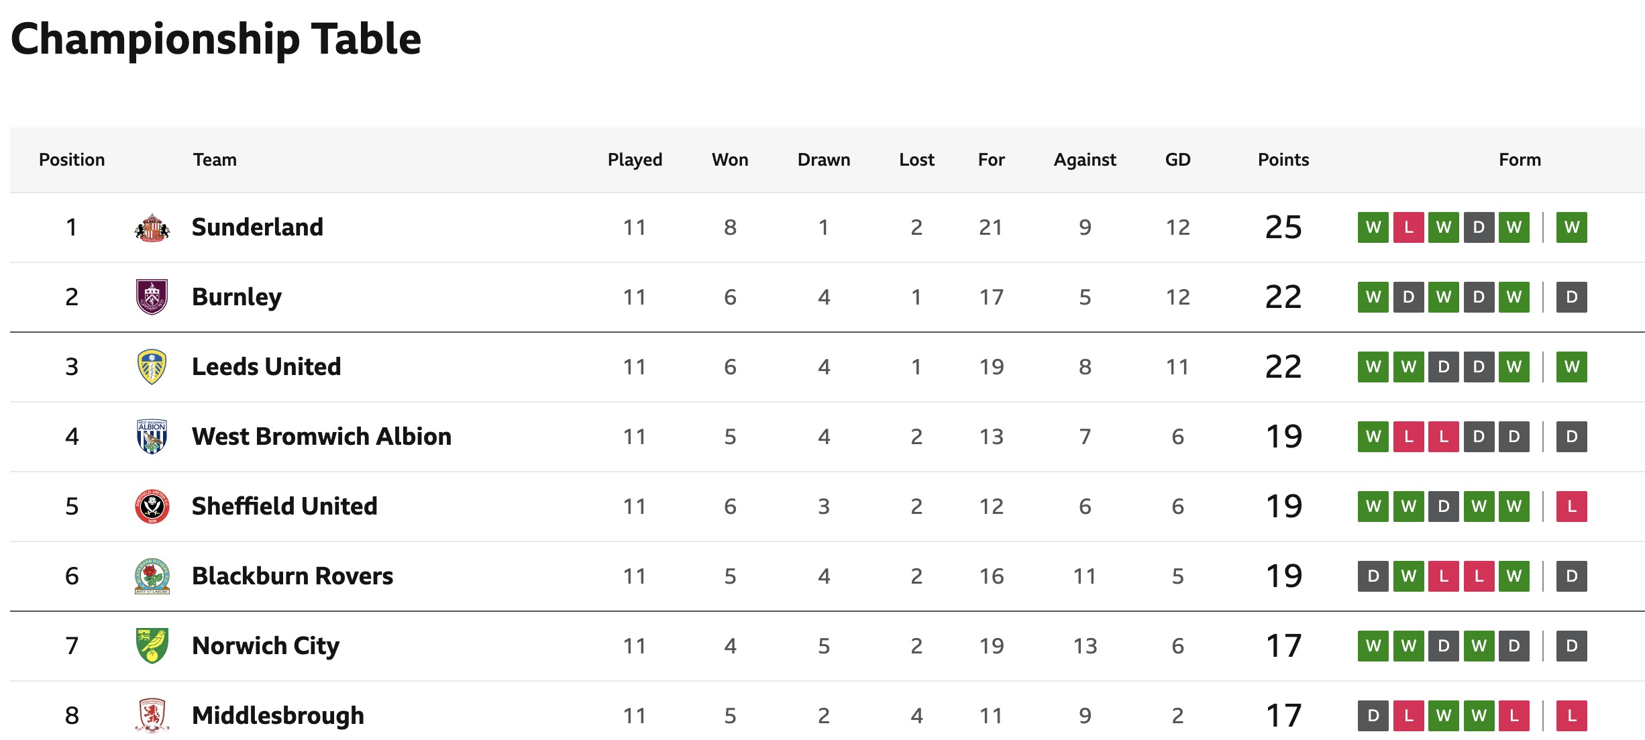This screenshot has height=740, width=1645.
Task: Click the Blackburn Rovers club crest
Action: pos(152,576)
